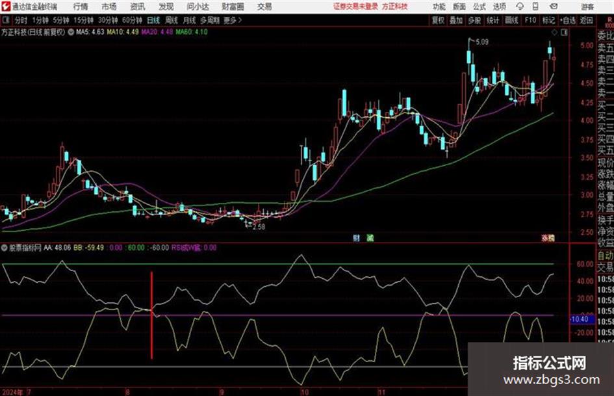The image size is (614, 396).
Task: Open the 交易 menu
Action: (x=264, y=7)
